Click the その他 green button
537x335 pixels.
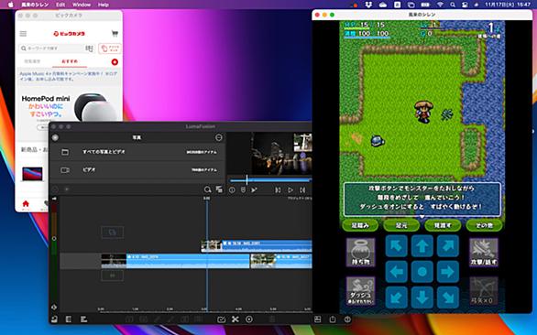484,225
